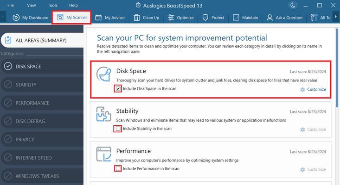
Task: Open the Optimize tab
Action: pyautogui.click(x=180, y=18)
